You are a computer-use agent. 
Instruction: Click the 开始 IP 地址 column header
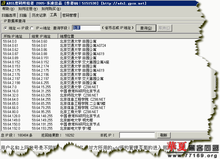[16, 36]
